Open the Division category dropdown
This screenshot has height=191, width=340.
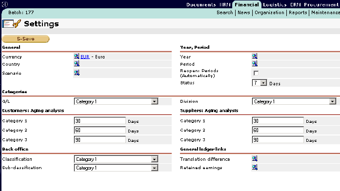click(x=294, y=101)
